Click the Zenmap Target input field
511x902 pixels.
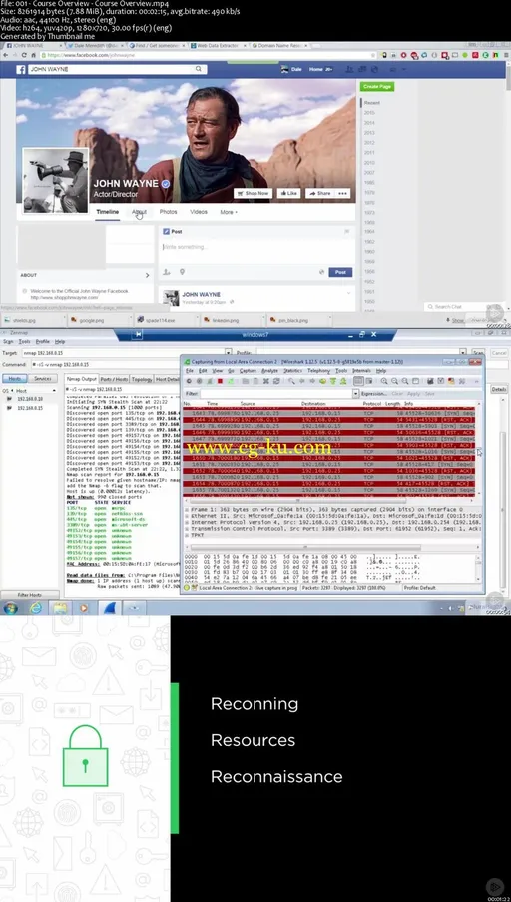click(122, 352)
